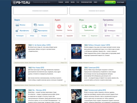
Task: Click G.I. Joe movie poster
Action: tap(20, 51)
